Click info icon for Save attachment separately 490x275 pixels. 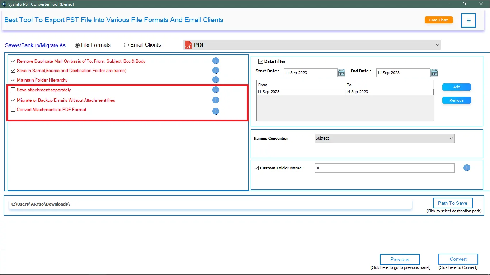216,90
